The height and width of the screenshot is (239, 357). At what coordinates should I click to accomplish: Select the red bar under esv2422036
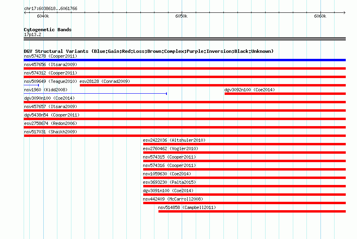coord(245,144)
